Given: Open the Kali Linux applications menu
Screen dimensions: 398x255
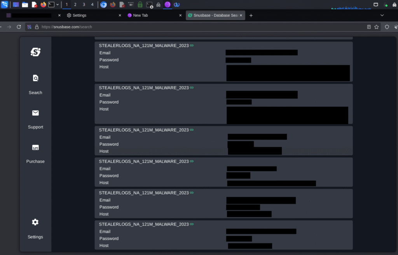Looking at the screenshot, I should coord(5,5).
